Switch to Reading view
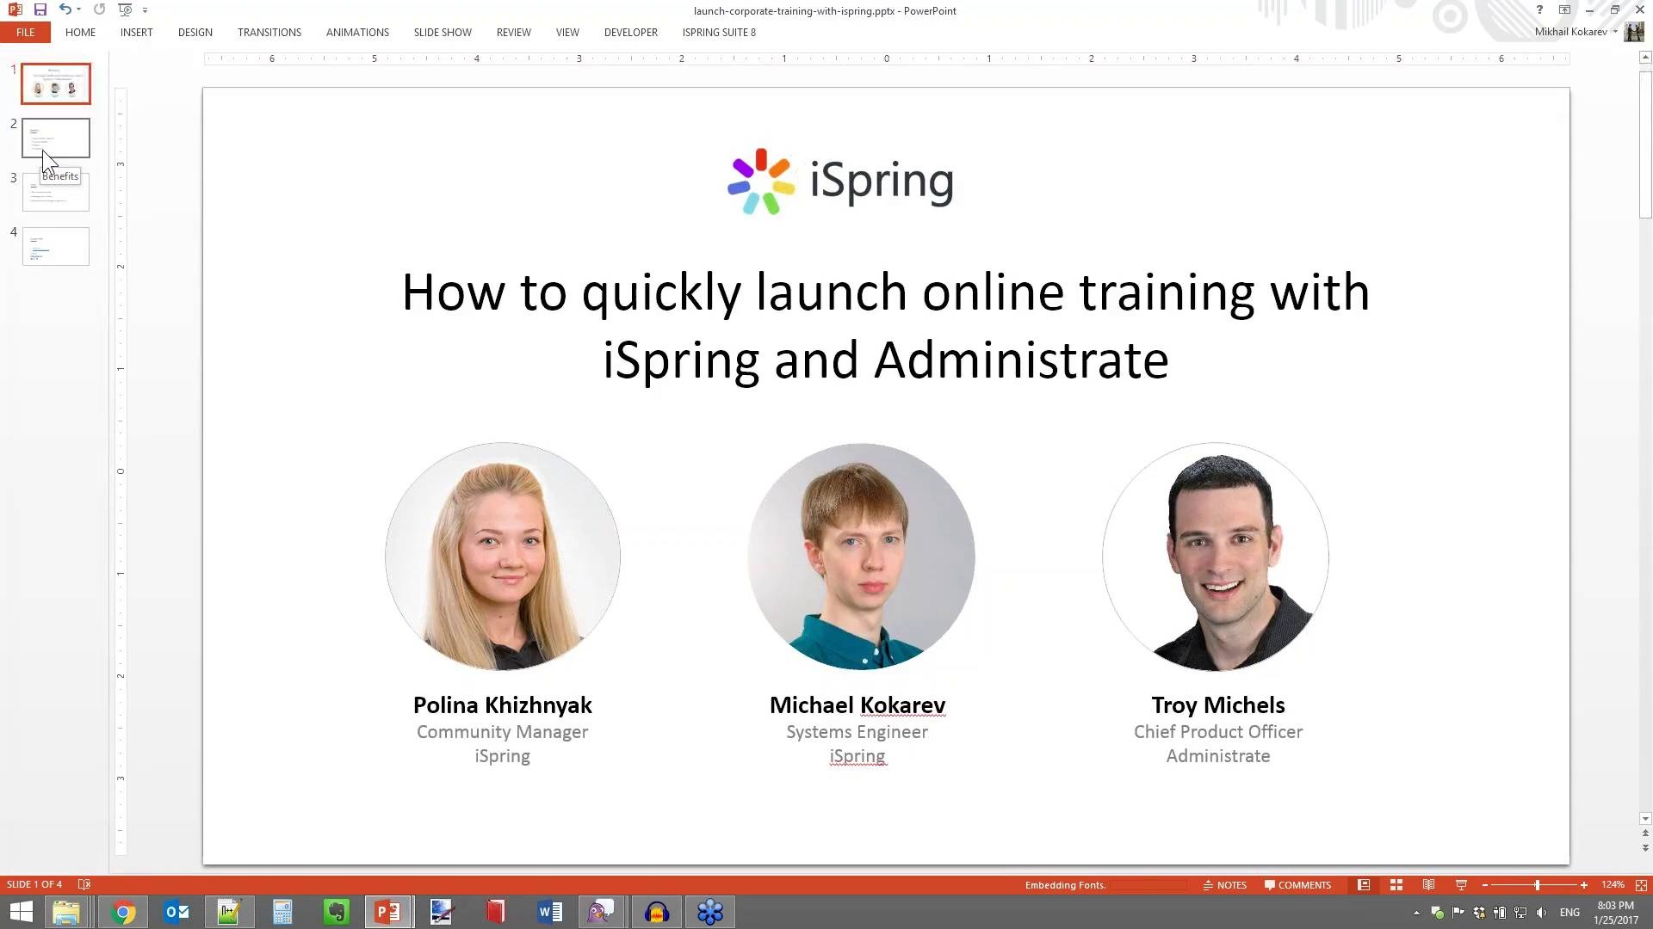The width and height of the screenshot is (1653, 929). point(1428,884)
